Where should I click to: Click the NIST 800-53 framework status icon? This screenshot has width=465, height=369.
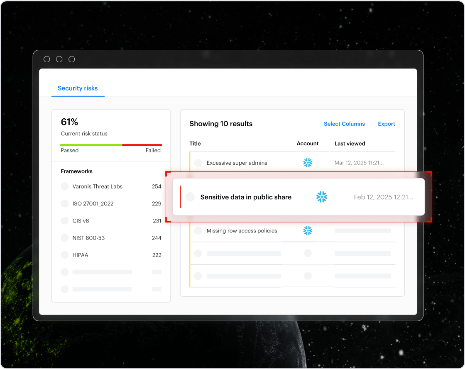(x=65, y=238)
